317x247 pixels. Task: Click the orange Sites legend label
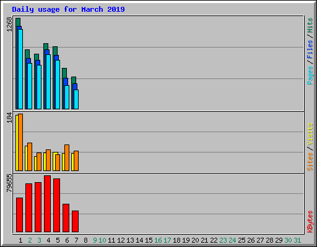[310, 162]
